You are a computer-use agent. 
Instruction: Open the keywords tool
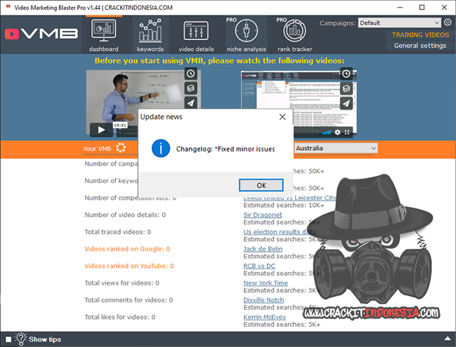(150, 36)
